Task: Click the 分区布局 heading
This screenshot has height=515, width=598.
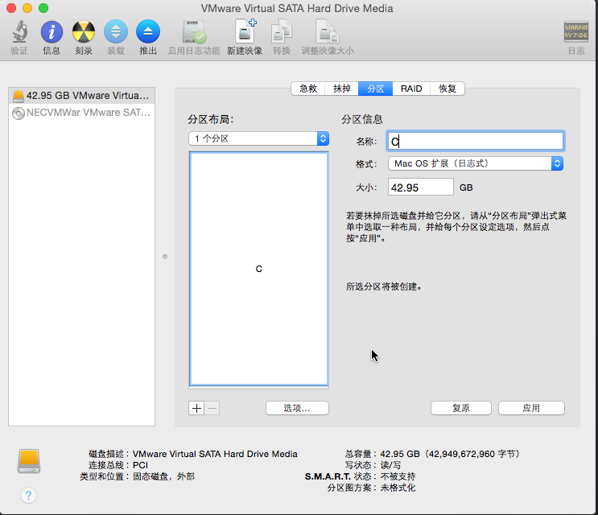Action: coord(210,119)
